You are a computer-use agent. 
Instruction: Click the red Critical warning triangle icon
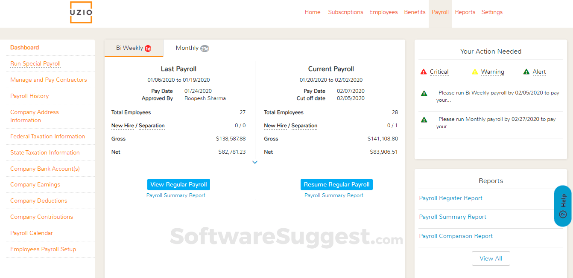point(424,72)
